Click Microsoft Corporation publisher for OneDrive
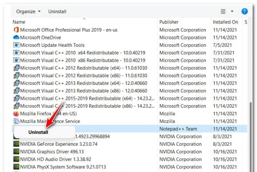The image size is (257, 172). click(183, 38)
